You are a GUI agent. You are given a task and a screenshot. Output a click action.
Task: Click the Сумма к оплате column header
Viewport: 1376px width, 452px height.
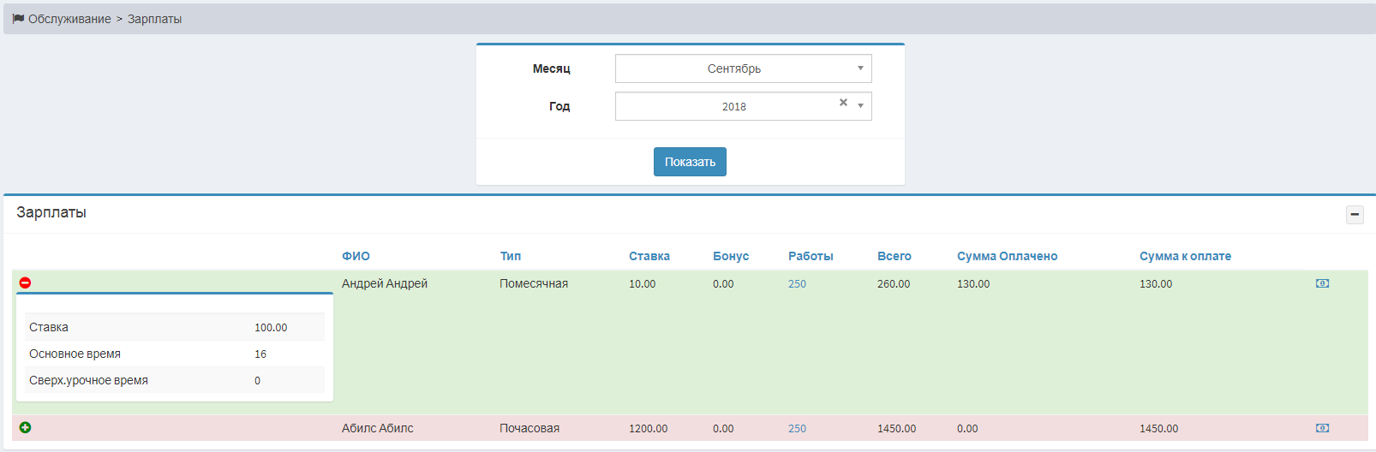1185,256
